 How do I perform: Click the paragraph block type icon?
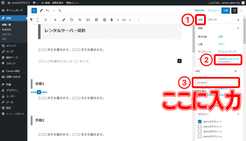[x=31, y=20]
